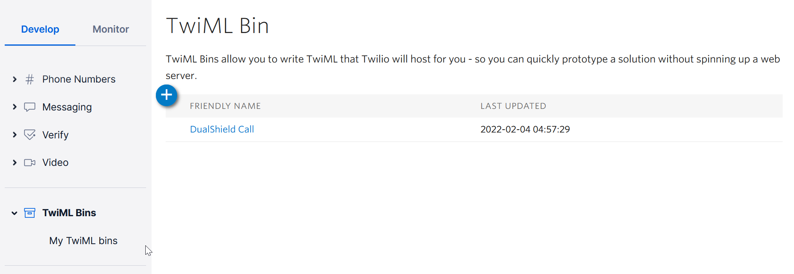Expand the Phone Numbers section chevron
The height and width of the screenshot is (274, 794).
click(15, 79)
